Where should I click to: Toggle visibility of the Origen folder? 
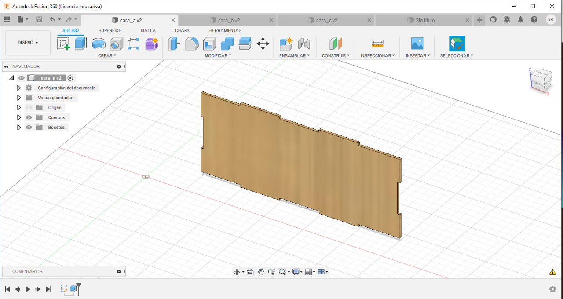coord(29,108)
